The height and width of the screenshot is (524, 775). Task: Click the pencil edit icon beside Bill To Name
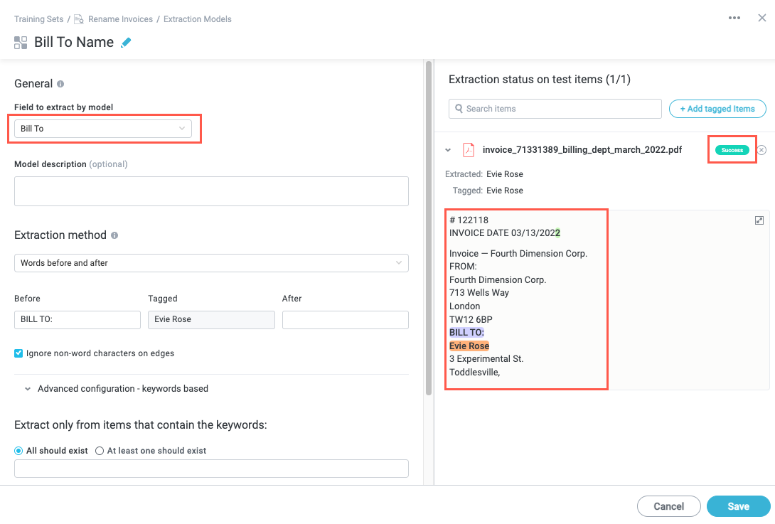(x=126, y=43)
